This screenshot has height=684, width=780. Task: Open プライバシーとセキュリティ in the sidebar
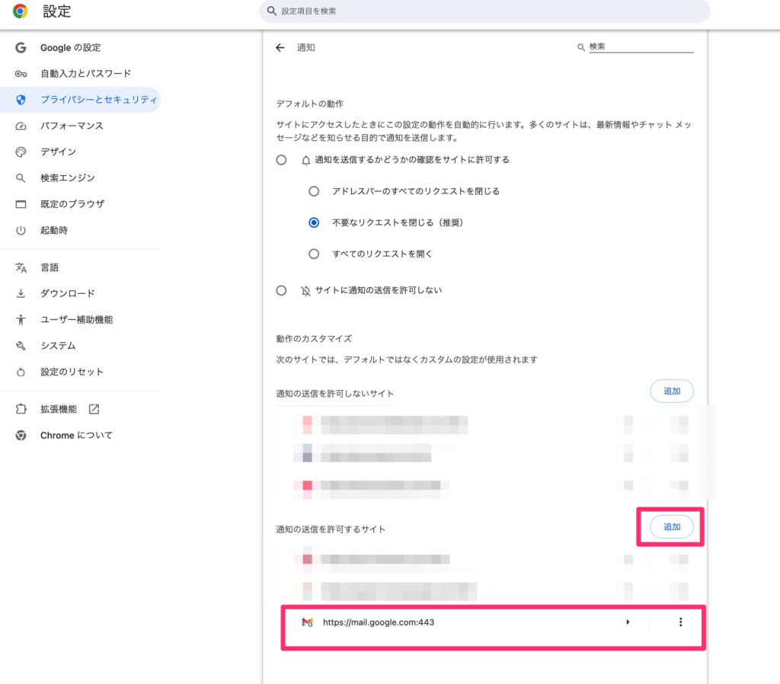84,100
